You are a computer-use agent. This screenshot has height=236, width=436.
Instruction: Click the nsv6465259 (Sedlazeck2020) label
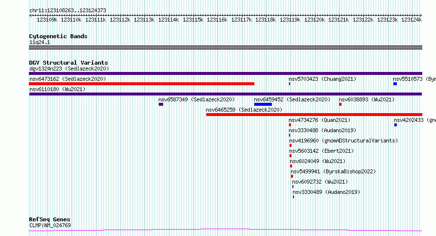pyautogui.click(x=244, y=110)
